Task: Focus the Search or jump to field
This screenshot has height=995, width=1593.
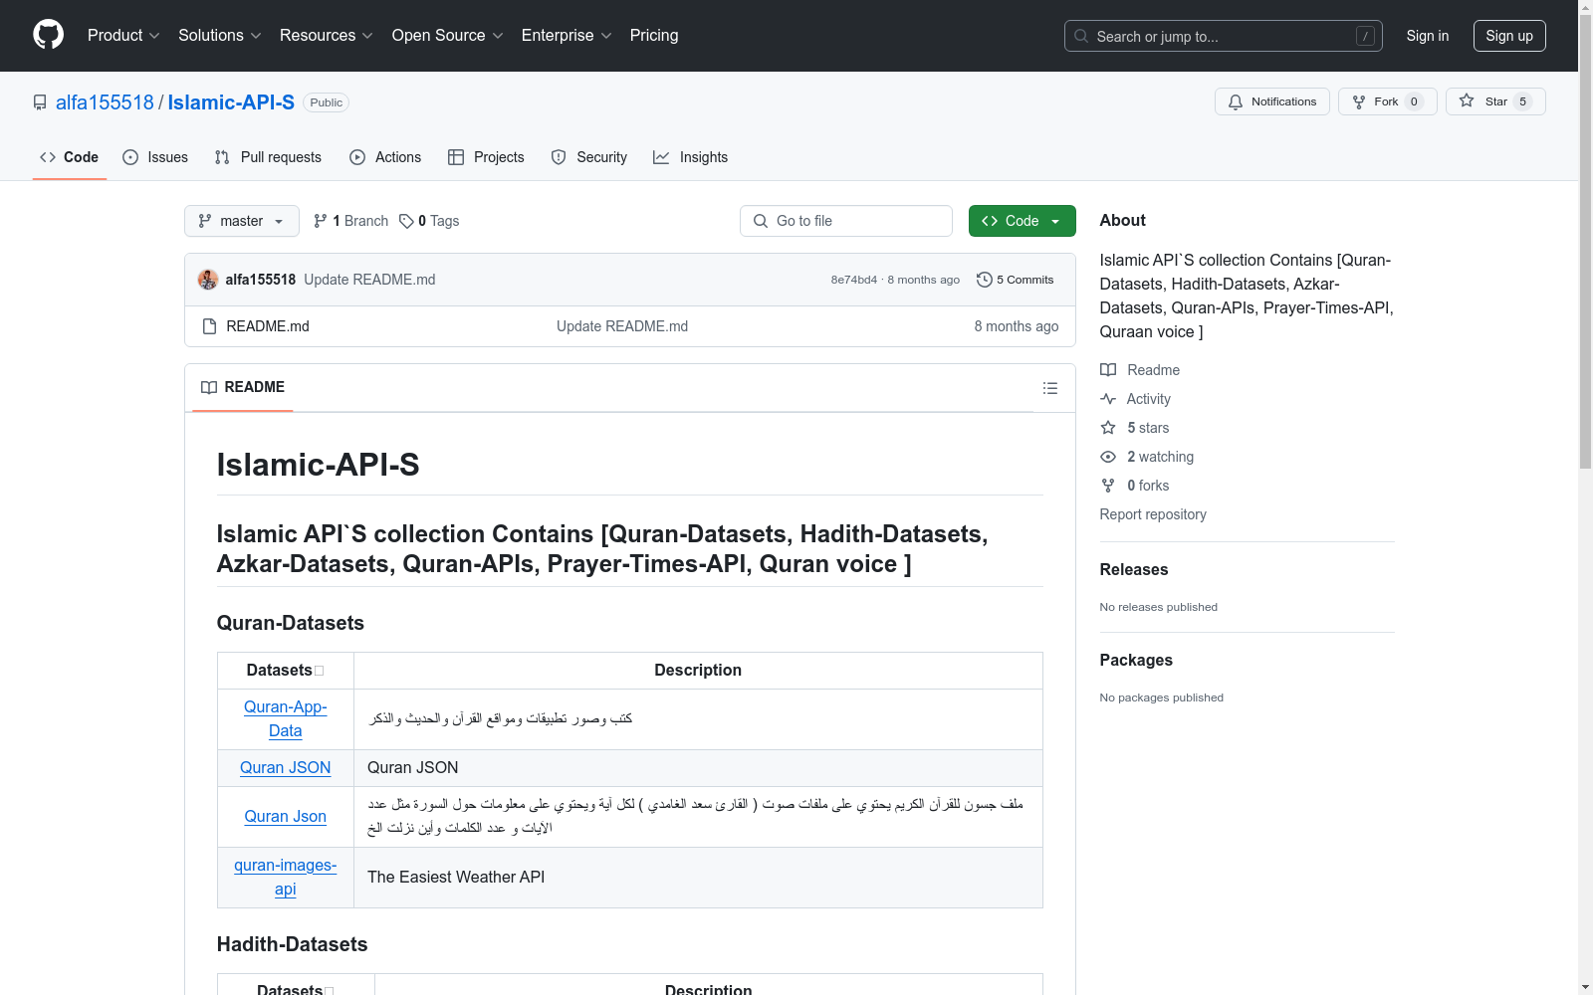Action: [x=1224, y=36]
